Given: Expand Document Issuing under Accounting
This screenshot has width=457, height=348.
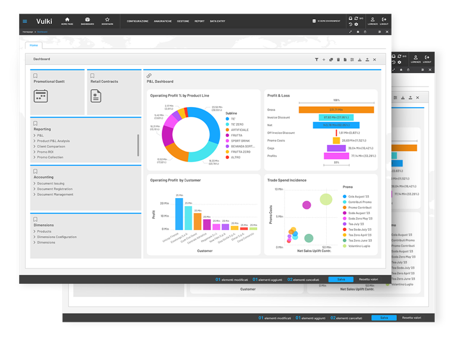Looking at the screenshot, I should 51,184.
